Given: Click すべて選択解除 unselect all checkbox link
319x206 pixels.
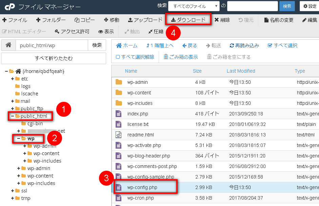Looking at the screenshot, I should [x=135, y=57].
